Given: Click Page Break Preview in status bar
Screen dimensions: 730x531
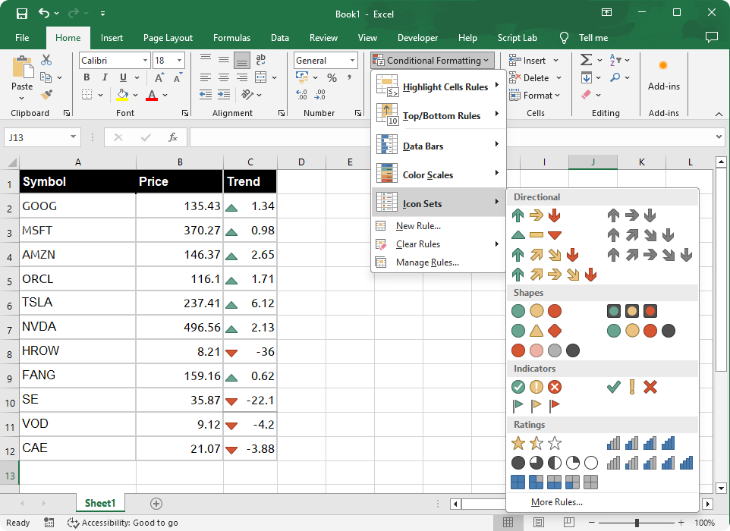Looking at the screenshot, I should (569, 522).
